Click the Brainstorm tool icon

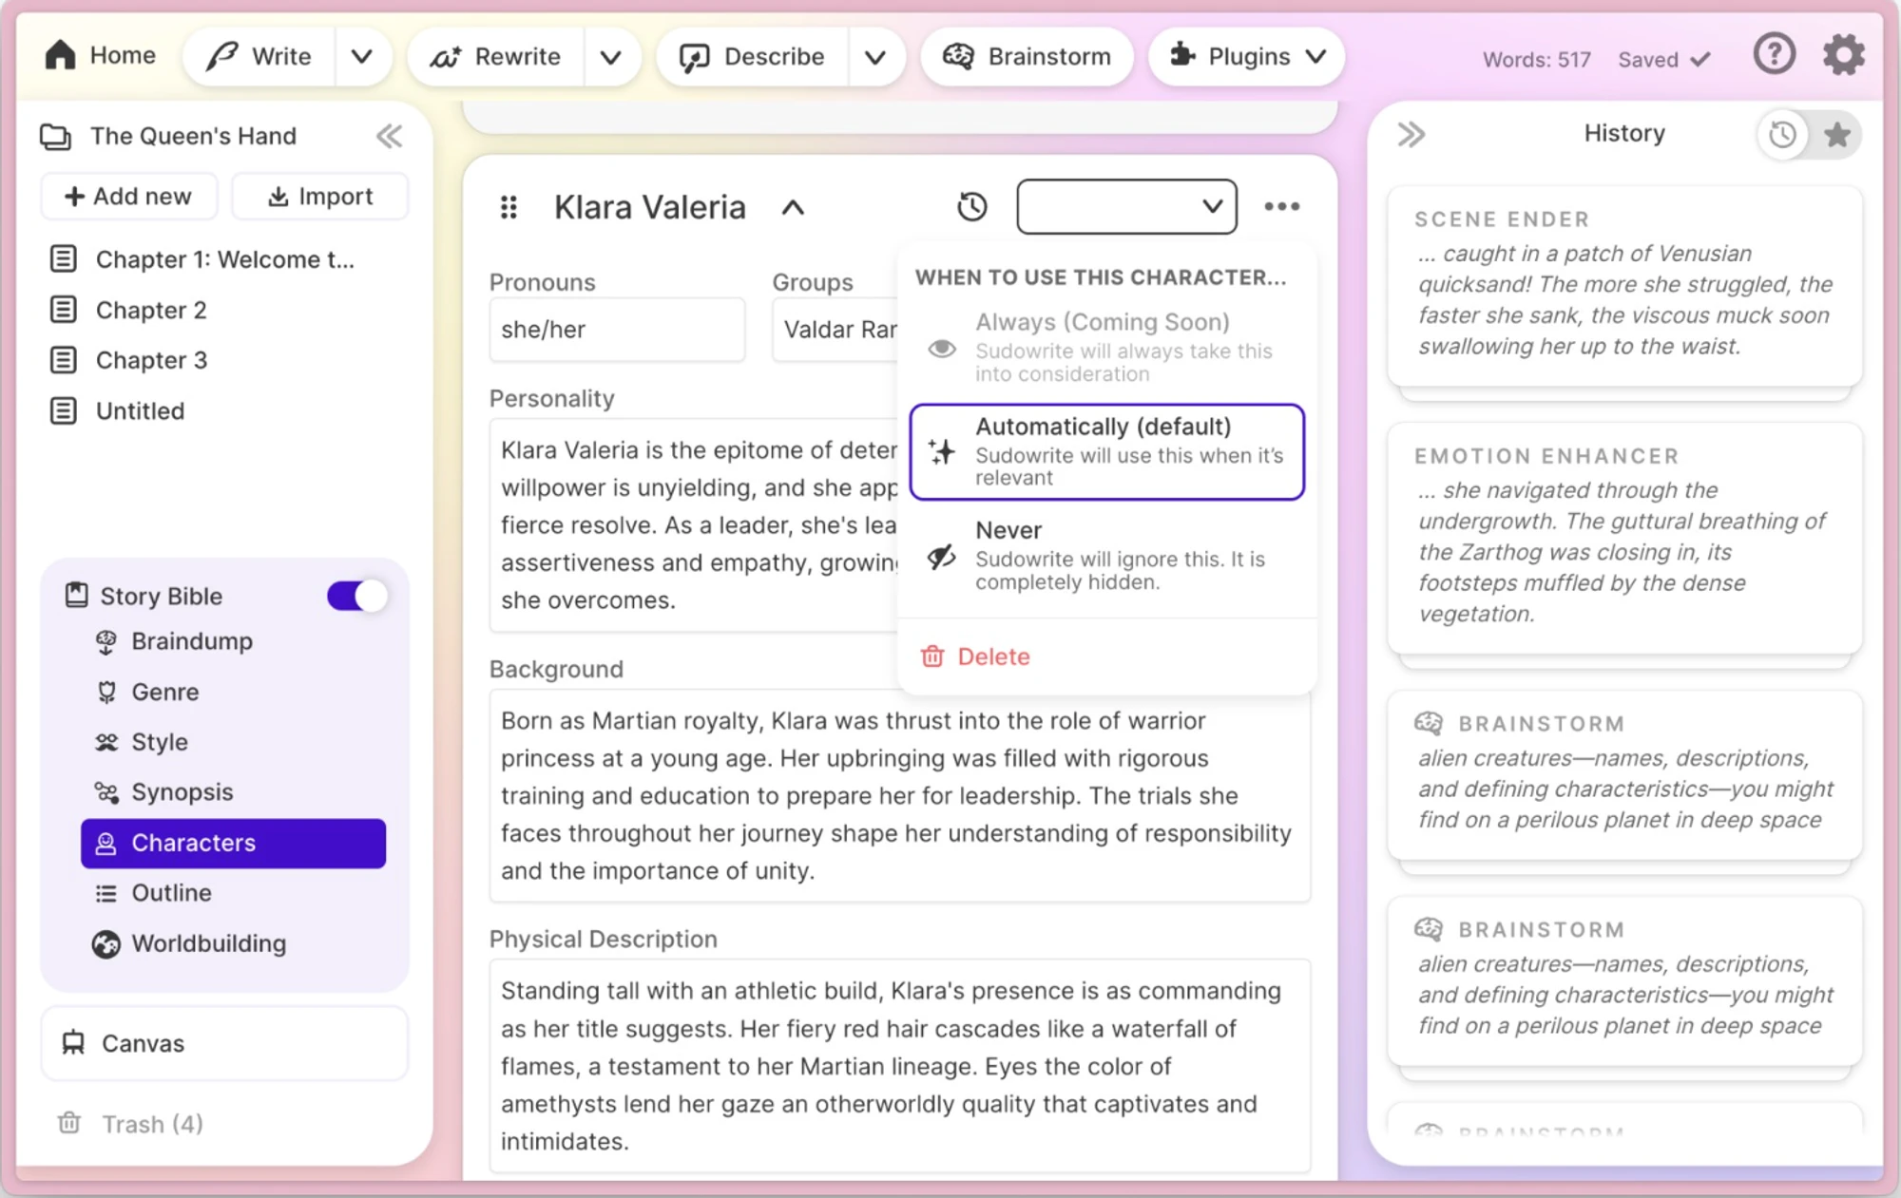pos(958,57)
